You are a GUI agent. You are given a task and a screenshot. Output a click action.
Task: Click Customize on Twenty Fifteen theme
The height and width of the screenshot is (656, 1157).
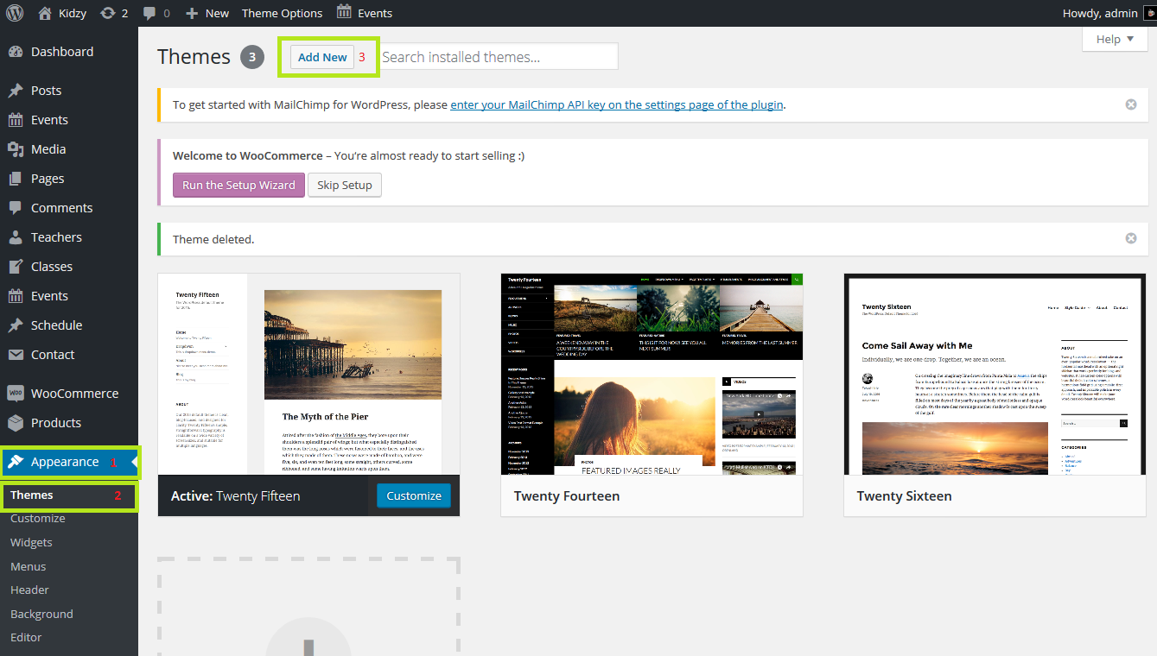coord(414,495)
